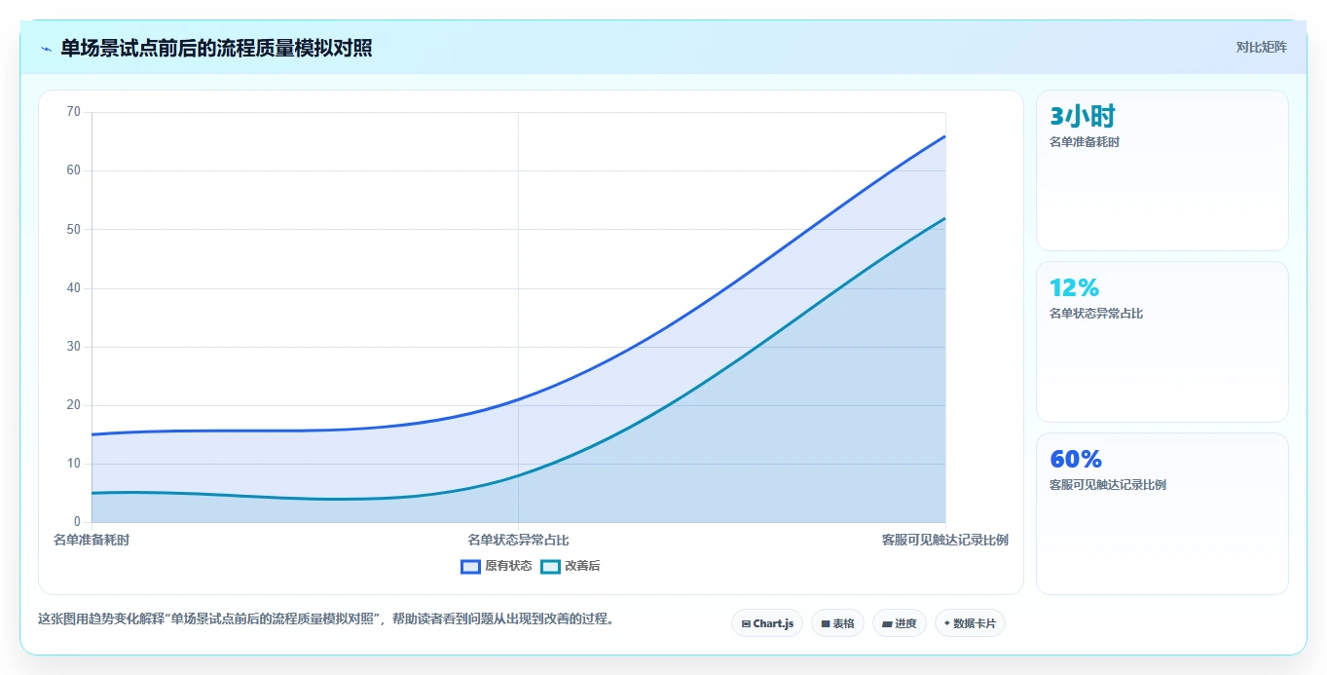Click the Chart.js chip icon
The width and height of the screenshot is (1327, 675).
746,623
